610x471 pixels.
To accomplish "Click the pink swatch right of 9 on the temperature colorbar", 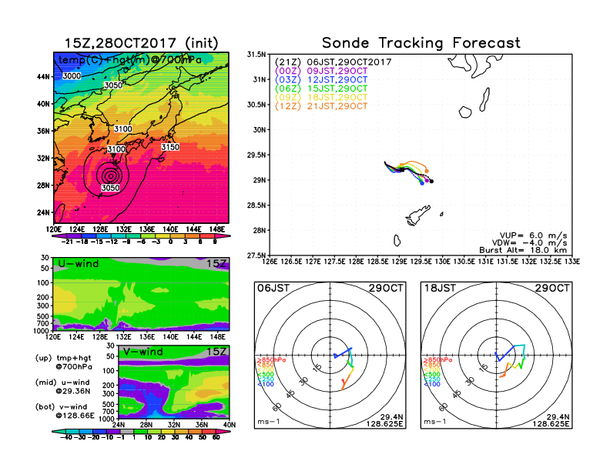I will tap(223, 236).
